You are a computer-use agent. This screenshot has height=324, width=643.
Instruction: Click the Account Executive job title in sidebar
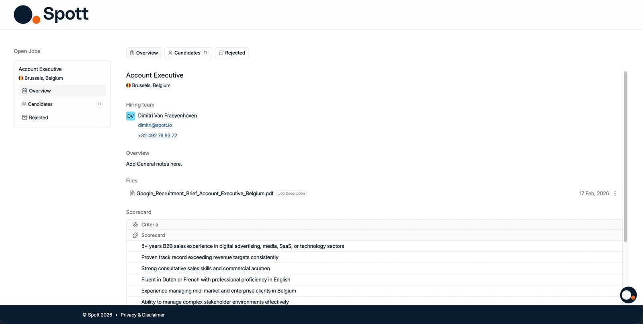[40, 69]
